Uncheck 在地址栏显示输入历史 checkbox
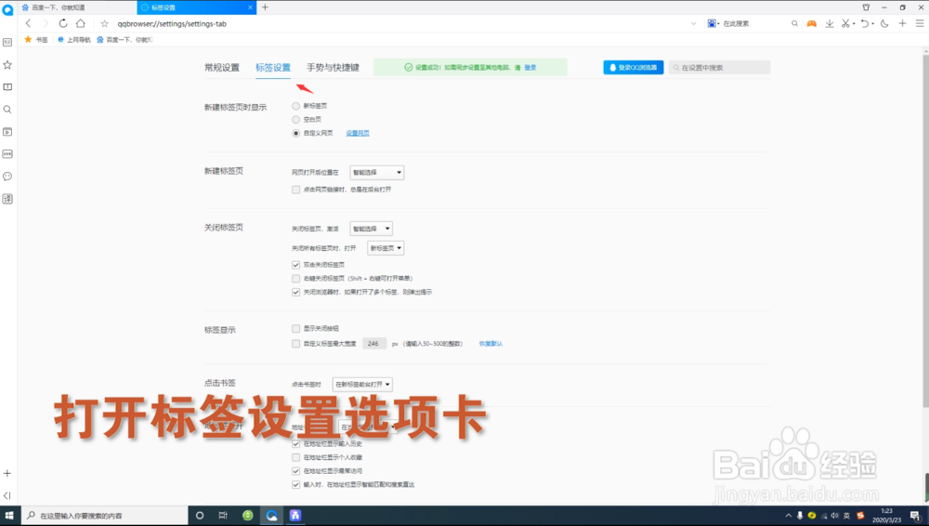The height and width of the screenshot is (526, 929). tap(295, 443)
